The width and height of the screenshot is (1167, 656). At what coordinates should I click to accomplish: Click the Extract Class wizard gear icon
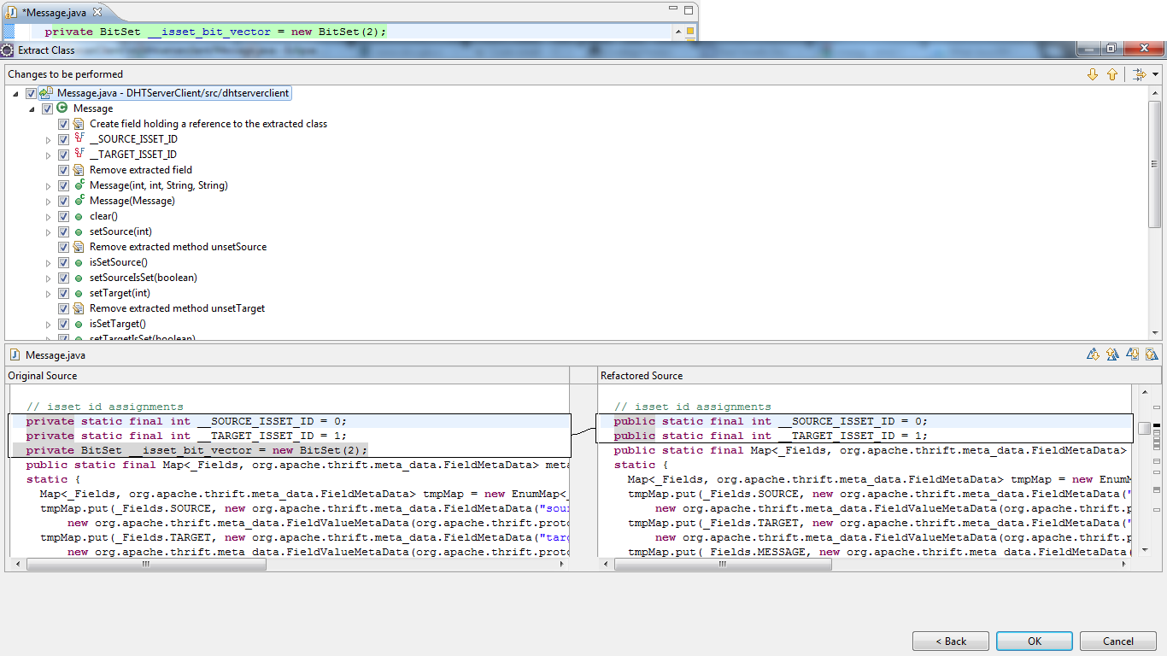(x=7, y=49)
